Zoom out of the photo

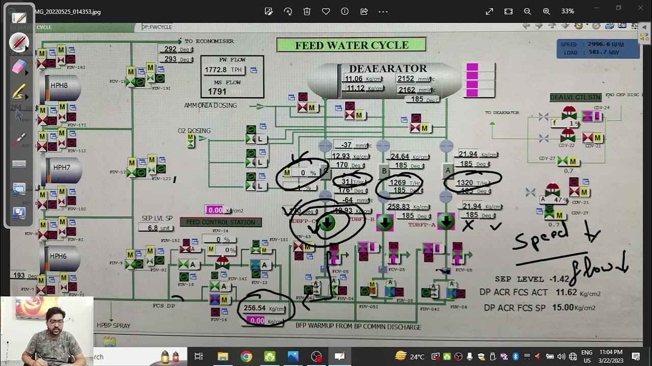pos(527,11)
